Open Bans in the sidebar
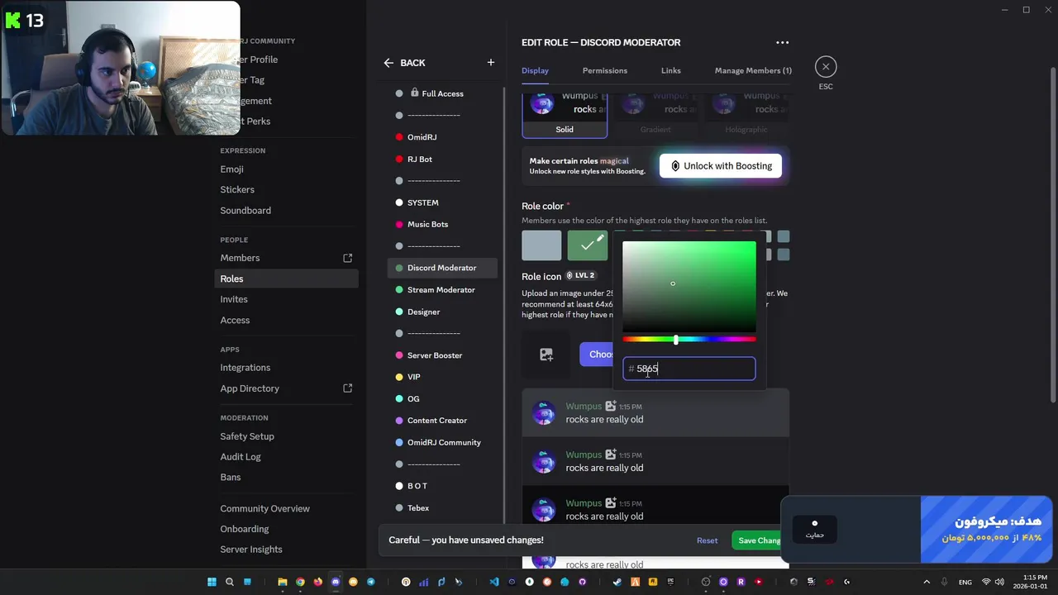Image resolution: width=1058 pixels, height=595 pixels. coord(286,478)
